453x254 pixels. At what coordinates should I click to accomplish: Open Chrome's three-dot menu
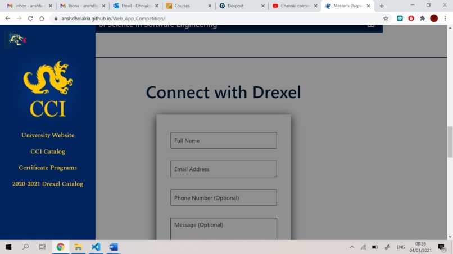(x=445, y=18)
